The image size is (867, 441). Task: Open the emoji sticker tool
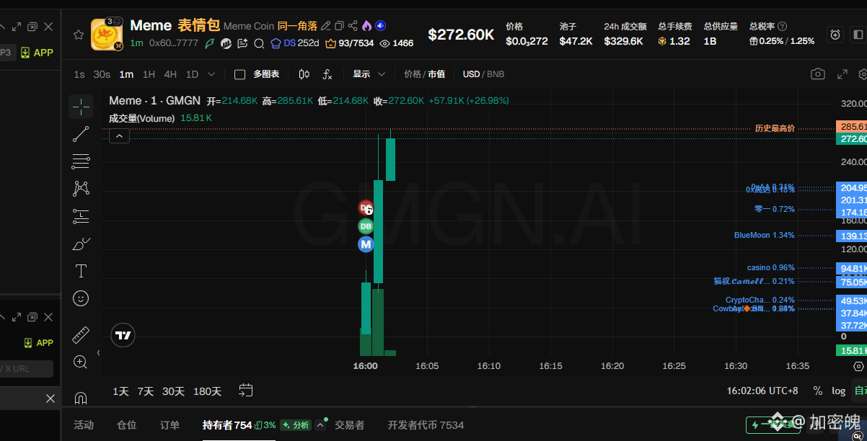(81, 298)
